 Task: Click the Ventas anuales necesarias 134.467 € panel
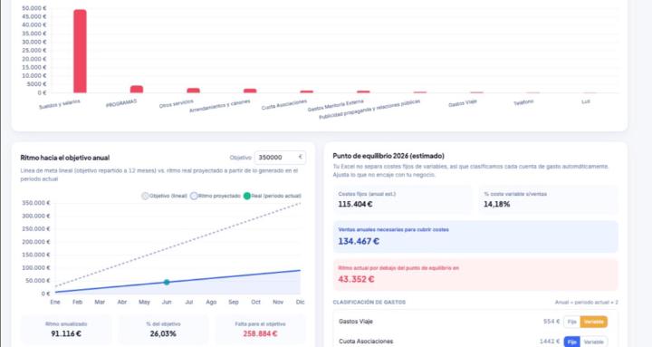click(475, 236)
